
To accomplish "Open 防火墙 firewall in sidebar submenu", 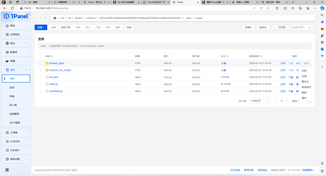I will pos(16,105).
